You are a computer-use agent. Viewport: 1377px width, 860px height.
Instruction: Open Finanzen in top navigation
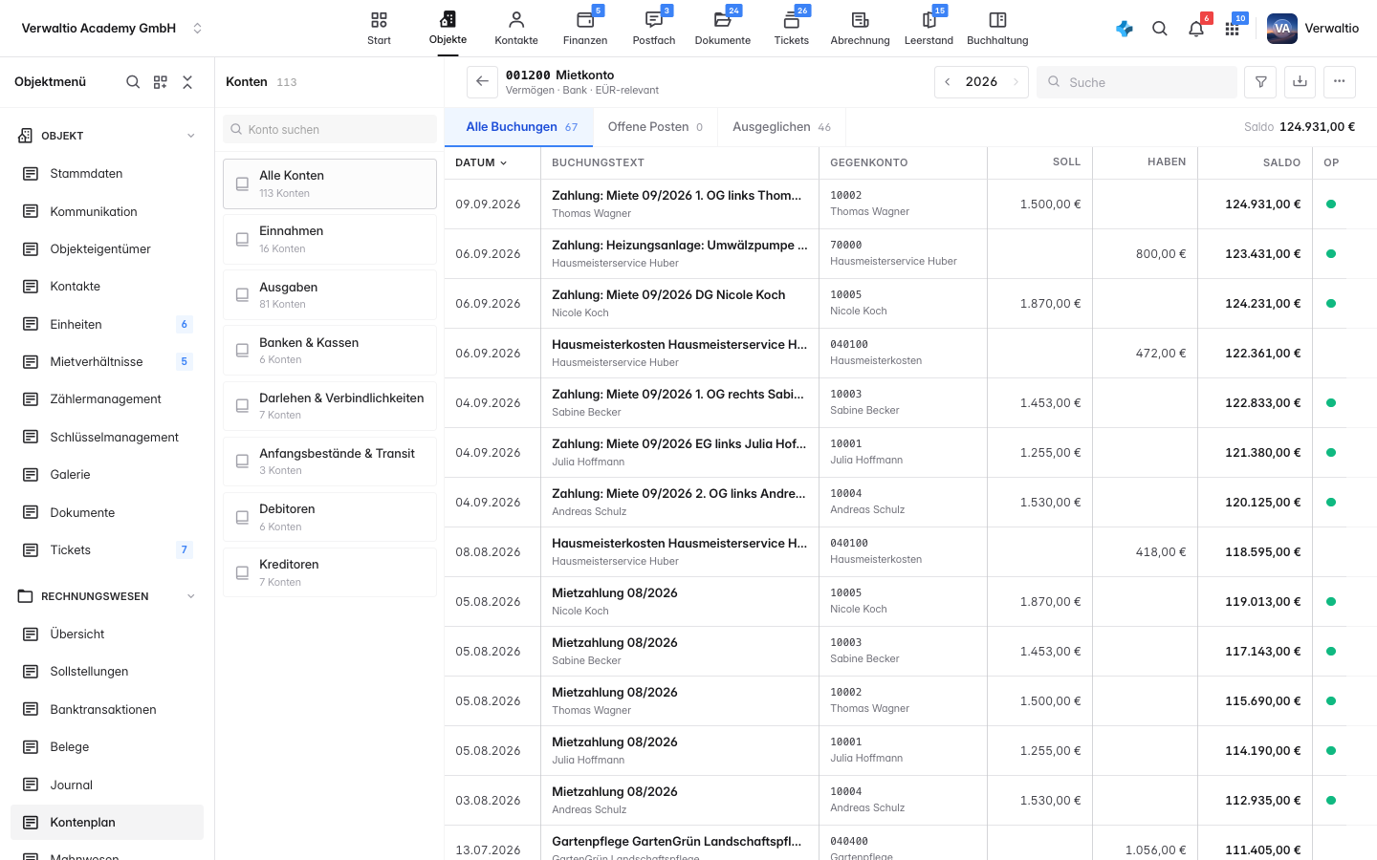tap(585, 28)
